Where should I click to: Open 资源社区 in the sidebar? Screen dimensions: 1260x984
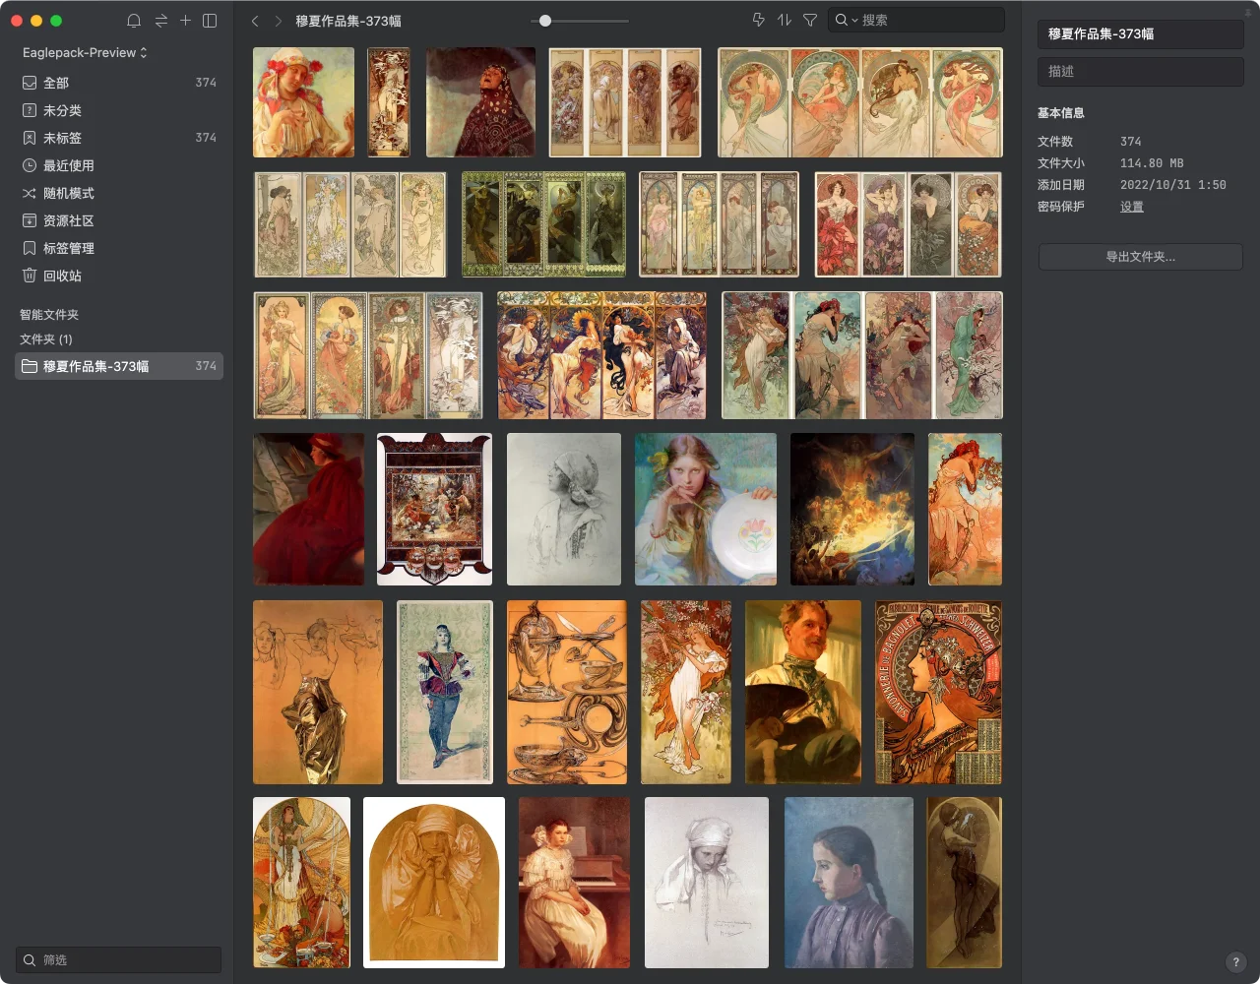119,220
